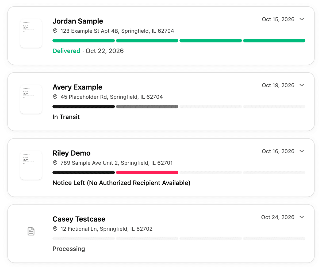Expand the Avery Example card chevron

[x=302, y=85]
